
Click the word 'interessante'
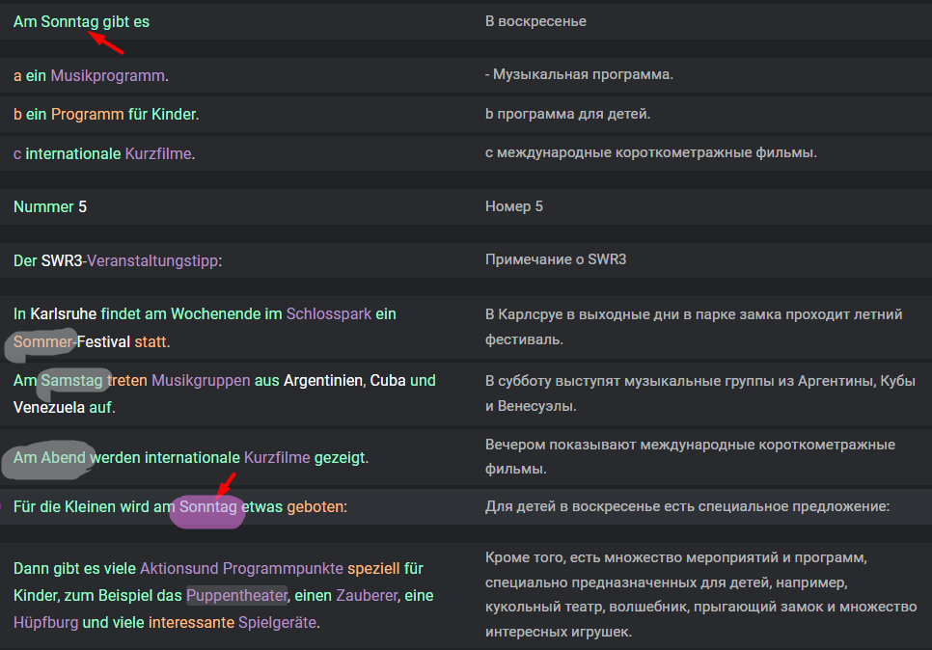pyautogui.click(x=191, y=623)
